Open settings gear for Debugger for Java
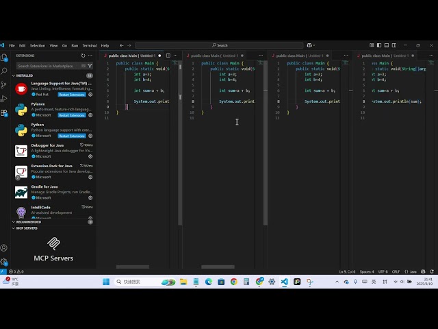 [x=90, y=156]
